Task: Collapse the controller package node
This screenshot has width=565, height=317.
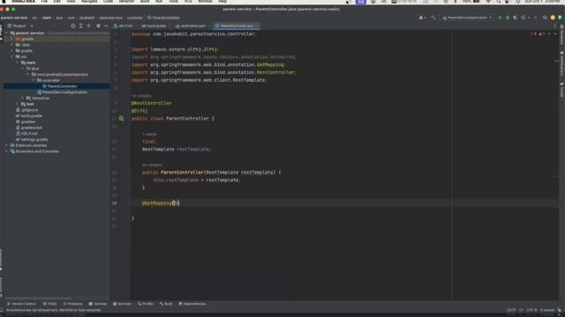Action: click(x=34, y=80)
